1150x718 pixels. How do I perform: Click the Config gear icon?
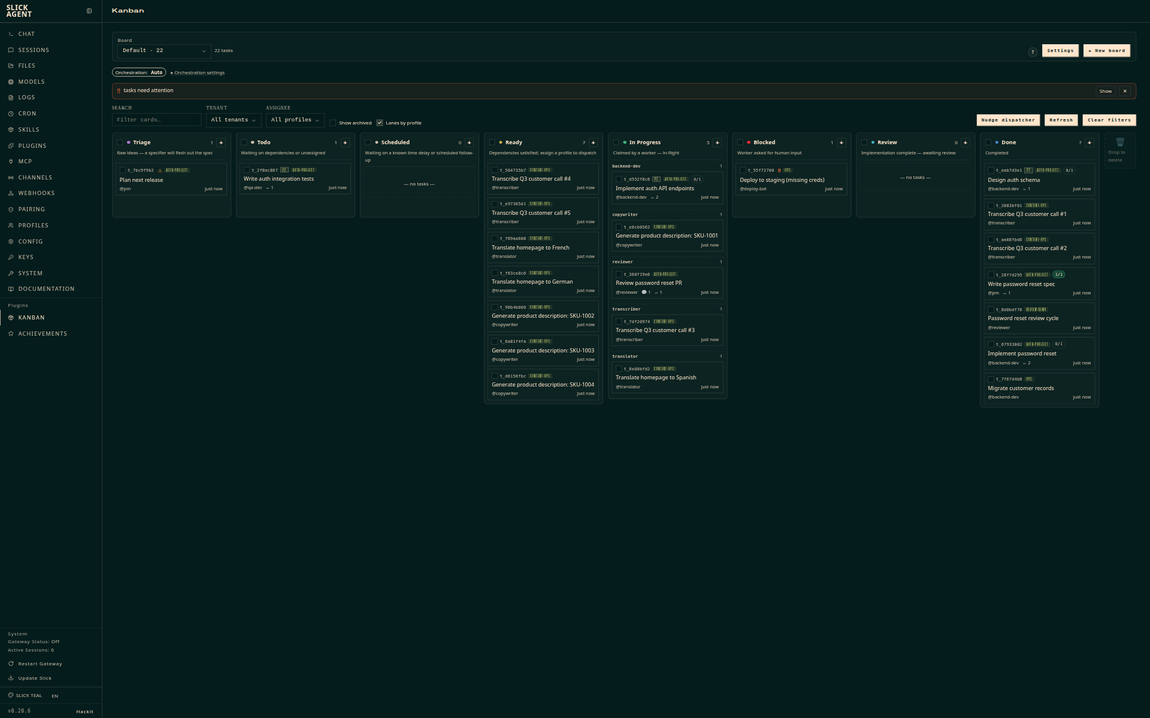11,242
